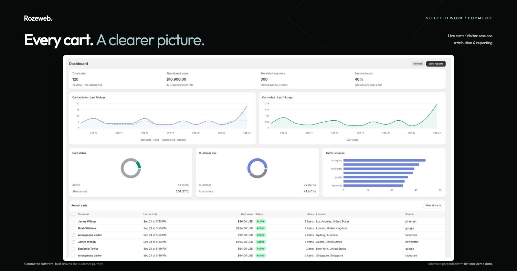
Task: Click the Abandoned count 104 (87%)
Action: [x=183, y=192]
